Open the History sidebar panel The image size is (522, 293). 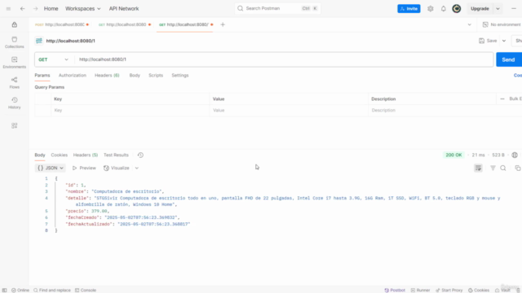15,103
